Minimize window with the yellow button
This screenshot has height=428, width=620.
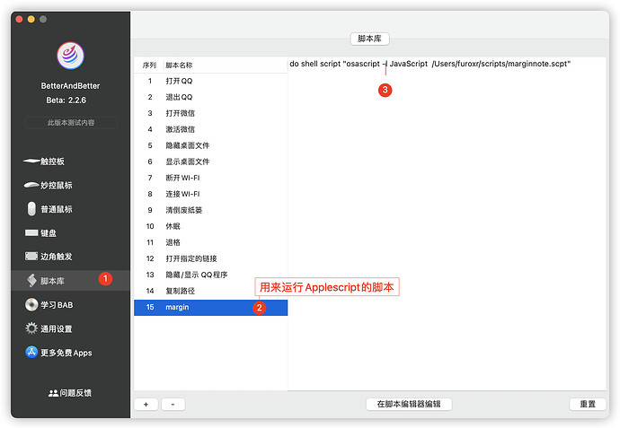[x=31, y=20]
